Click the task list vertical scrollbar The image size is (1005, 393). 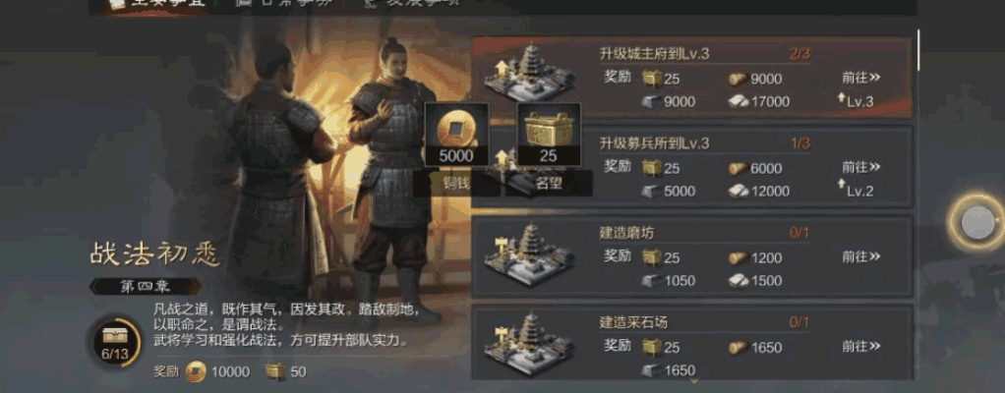pyautogui.click(x=919, y=49)
